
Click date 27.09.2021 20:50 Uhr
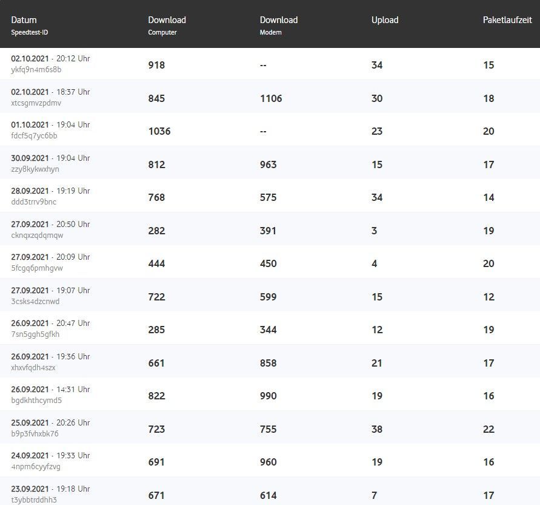(50, 225)
